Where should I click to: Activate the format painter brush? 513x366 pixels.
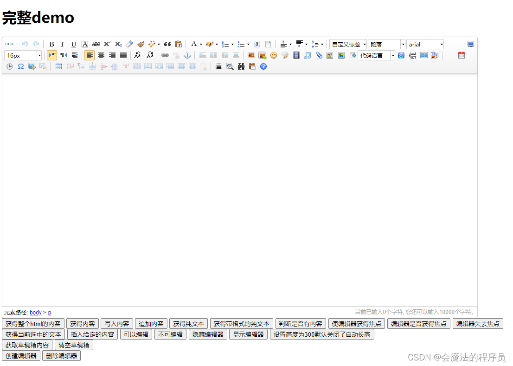[x=141, y=44]
